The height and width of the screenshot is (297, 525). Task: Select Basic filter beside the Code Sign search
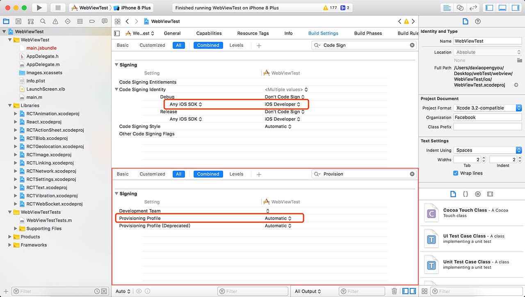123,45
